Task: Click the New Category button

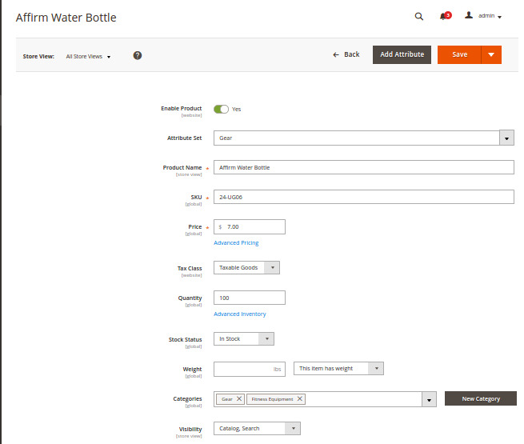Action: click(480, 398)
